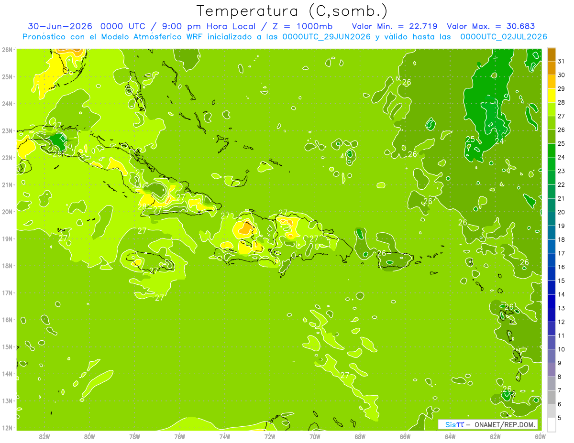The height and width of the screenshot is (443, 574).
Task: Click the legend value label '14'
Action: click(561, 294)
